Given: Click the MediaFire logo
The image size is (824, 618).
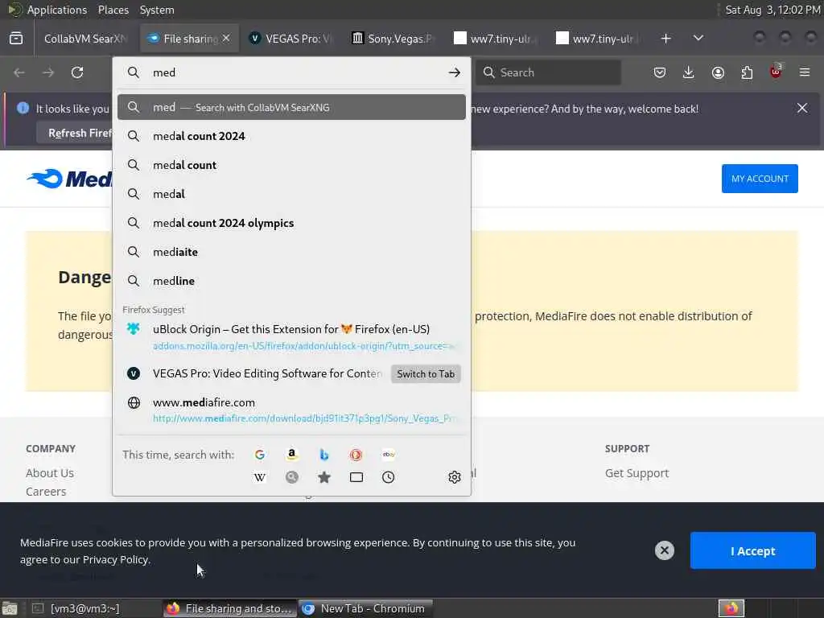Looking at the screenshot, I should tap(69, 179).
